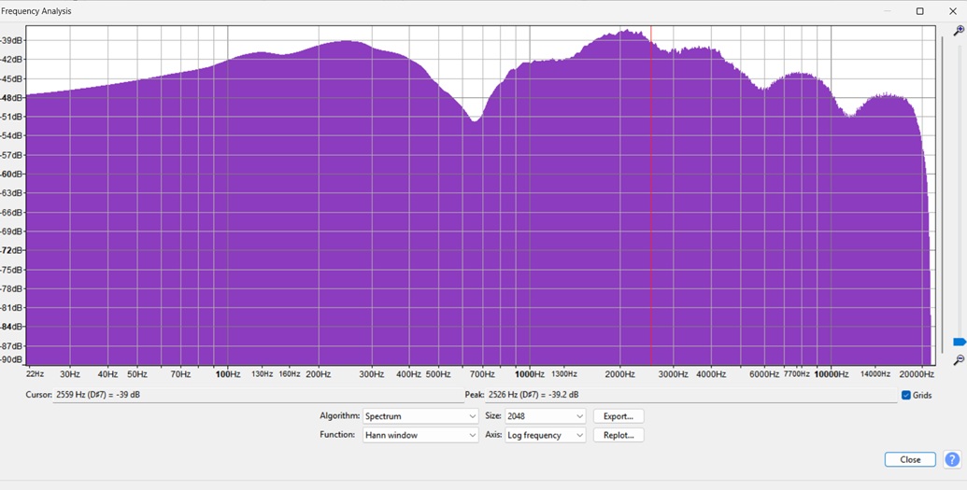Click the Close button
Screen dimensions: 967x490
[x=910, y=459]
